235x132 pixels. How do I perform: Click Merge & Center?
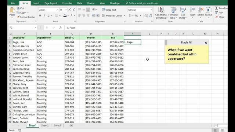(112, 15)
